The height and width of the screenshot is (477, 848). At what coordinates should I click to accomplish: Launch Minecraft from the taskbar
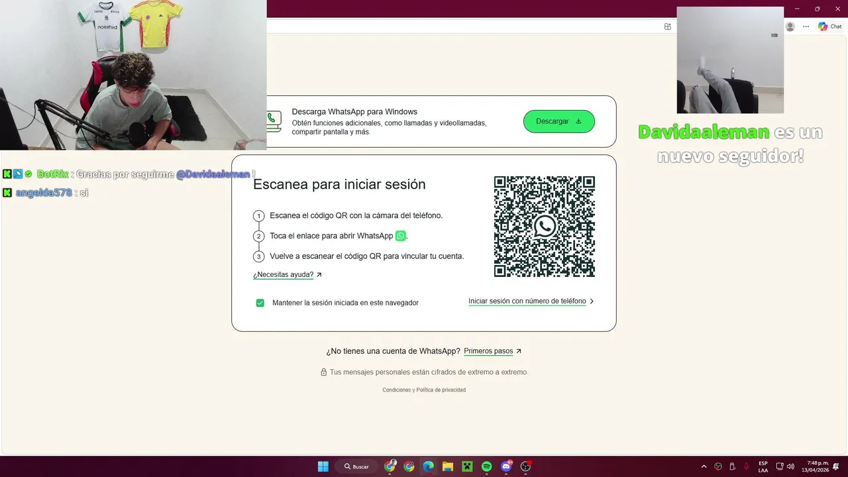pyautogui.click(x=467, y=466)
